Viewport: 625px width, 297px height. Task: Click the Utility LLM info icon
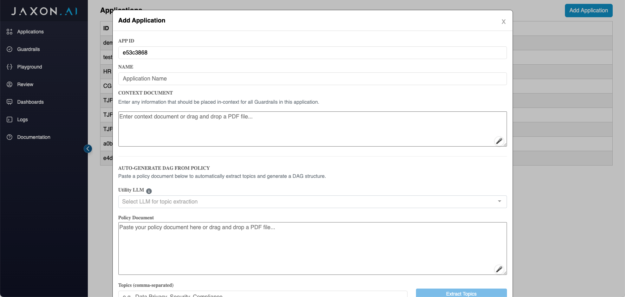click(149, 191)
